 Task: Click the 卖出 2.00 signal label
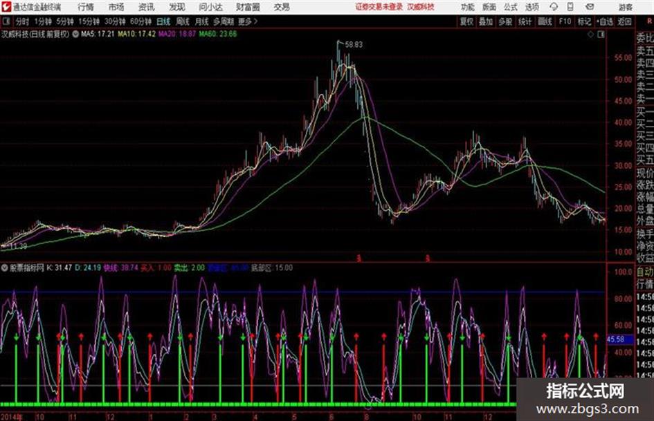click(190, 268)
